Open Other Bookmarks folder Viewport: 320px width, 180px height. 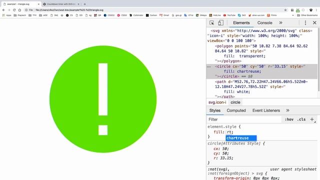coord(307,15)
